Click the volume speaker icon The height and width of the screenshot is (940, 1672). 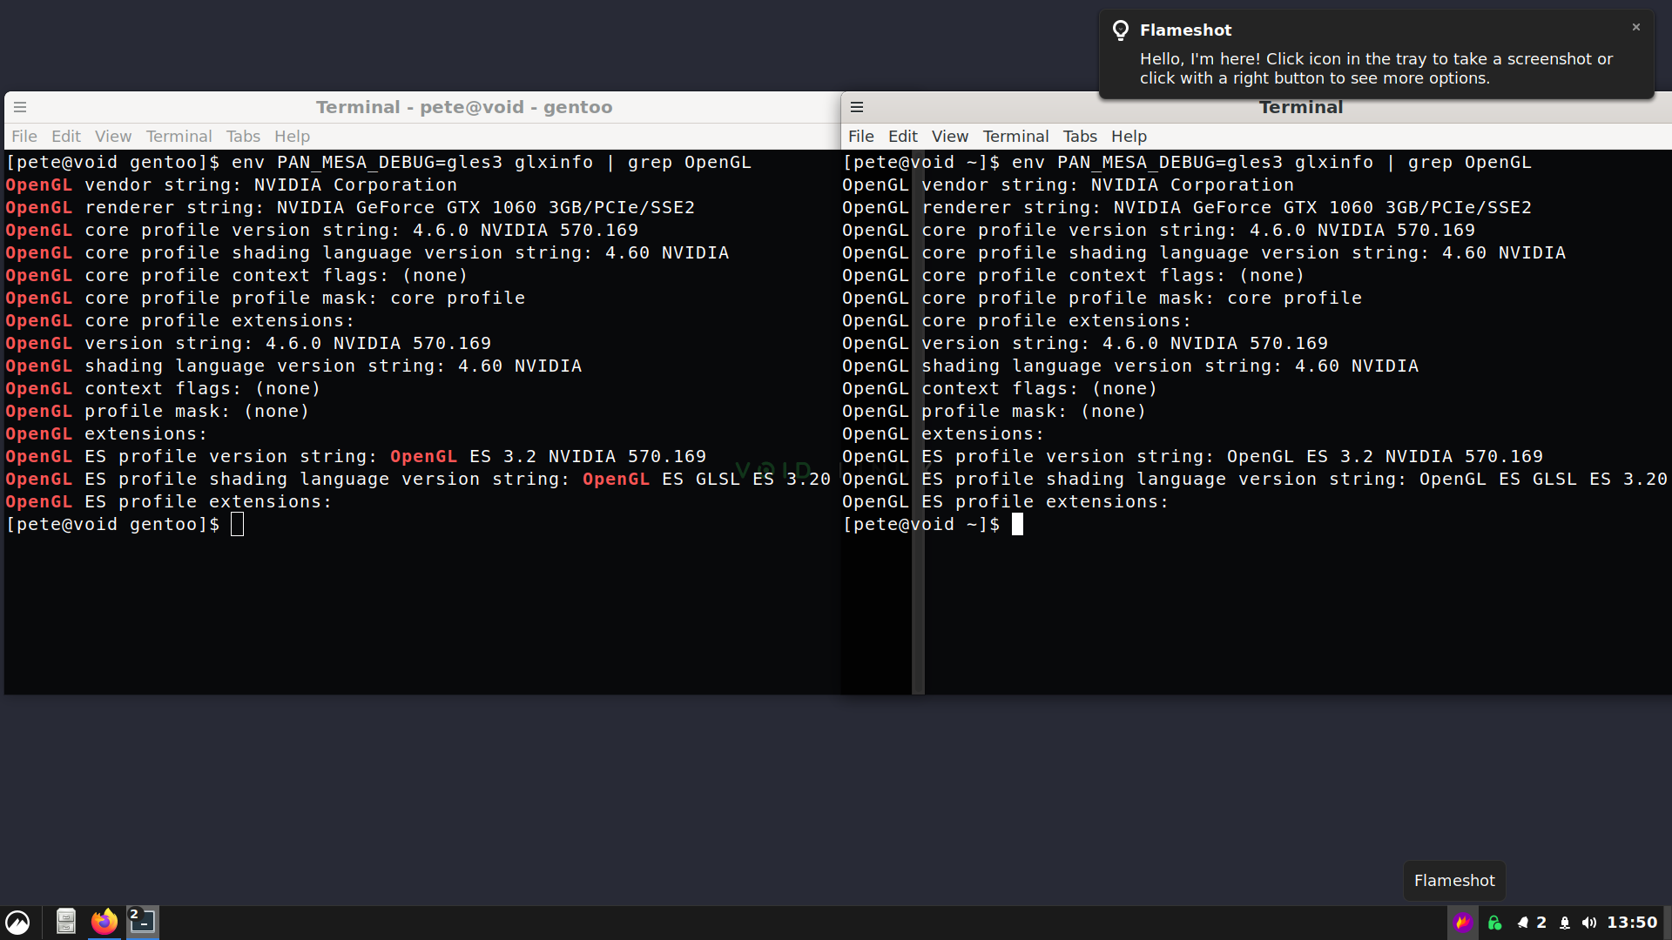1589,923
